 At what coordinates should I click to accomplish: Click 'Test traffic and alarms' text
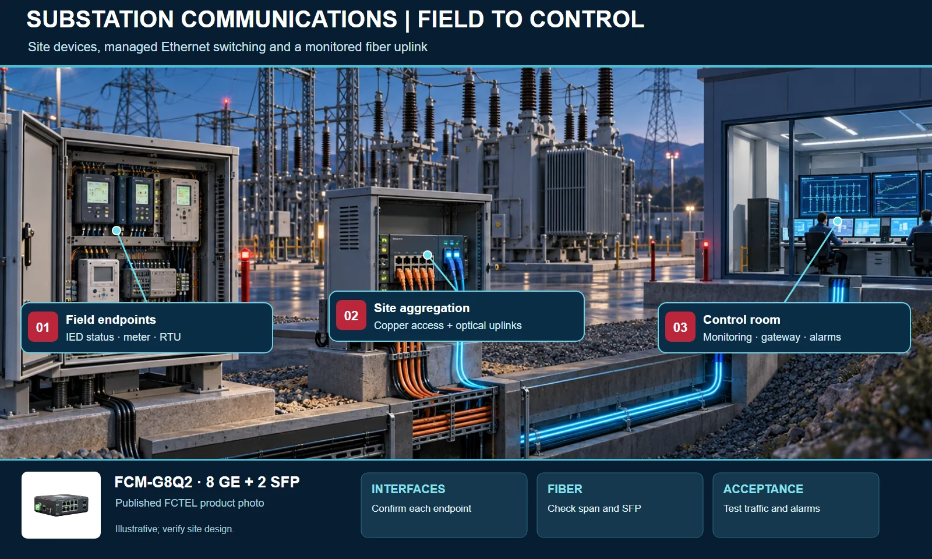tap(771, 508)
